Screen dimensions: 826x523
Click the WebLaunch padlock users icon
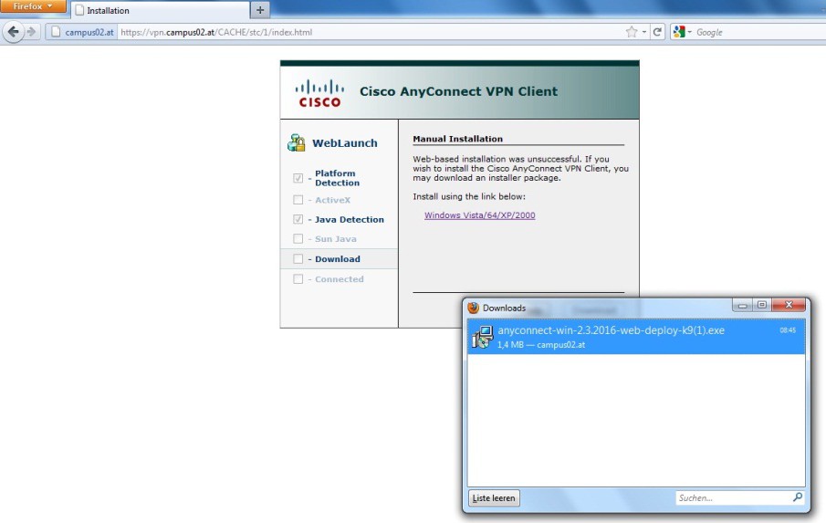(296, 142)
